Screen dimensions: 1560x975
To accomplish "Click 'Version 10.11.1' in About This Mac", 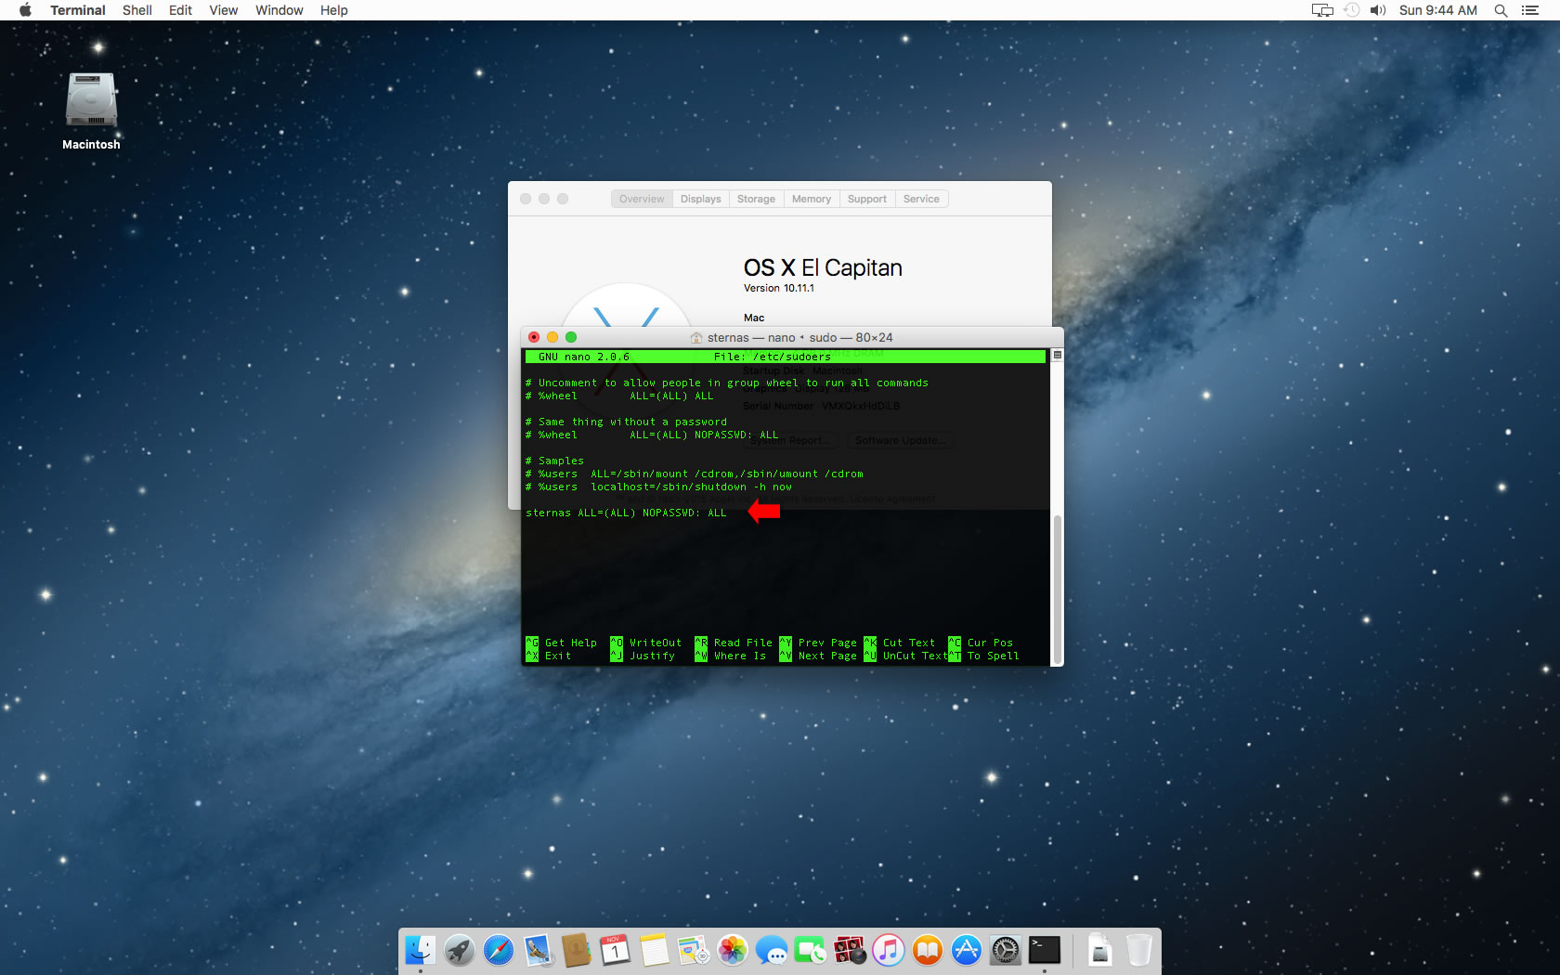I will 779,288.
